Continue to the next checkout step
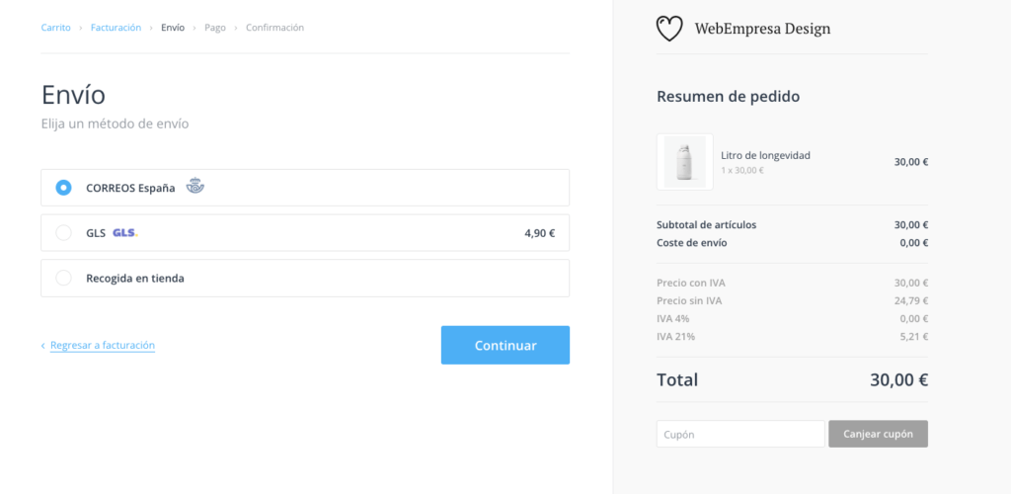The image size is (1011, 494). [505, 345]
